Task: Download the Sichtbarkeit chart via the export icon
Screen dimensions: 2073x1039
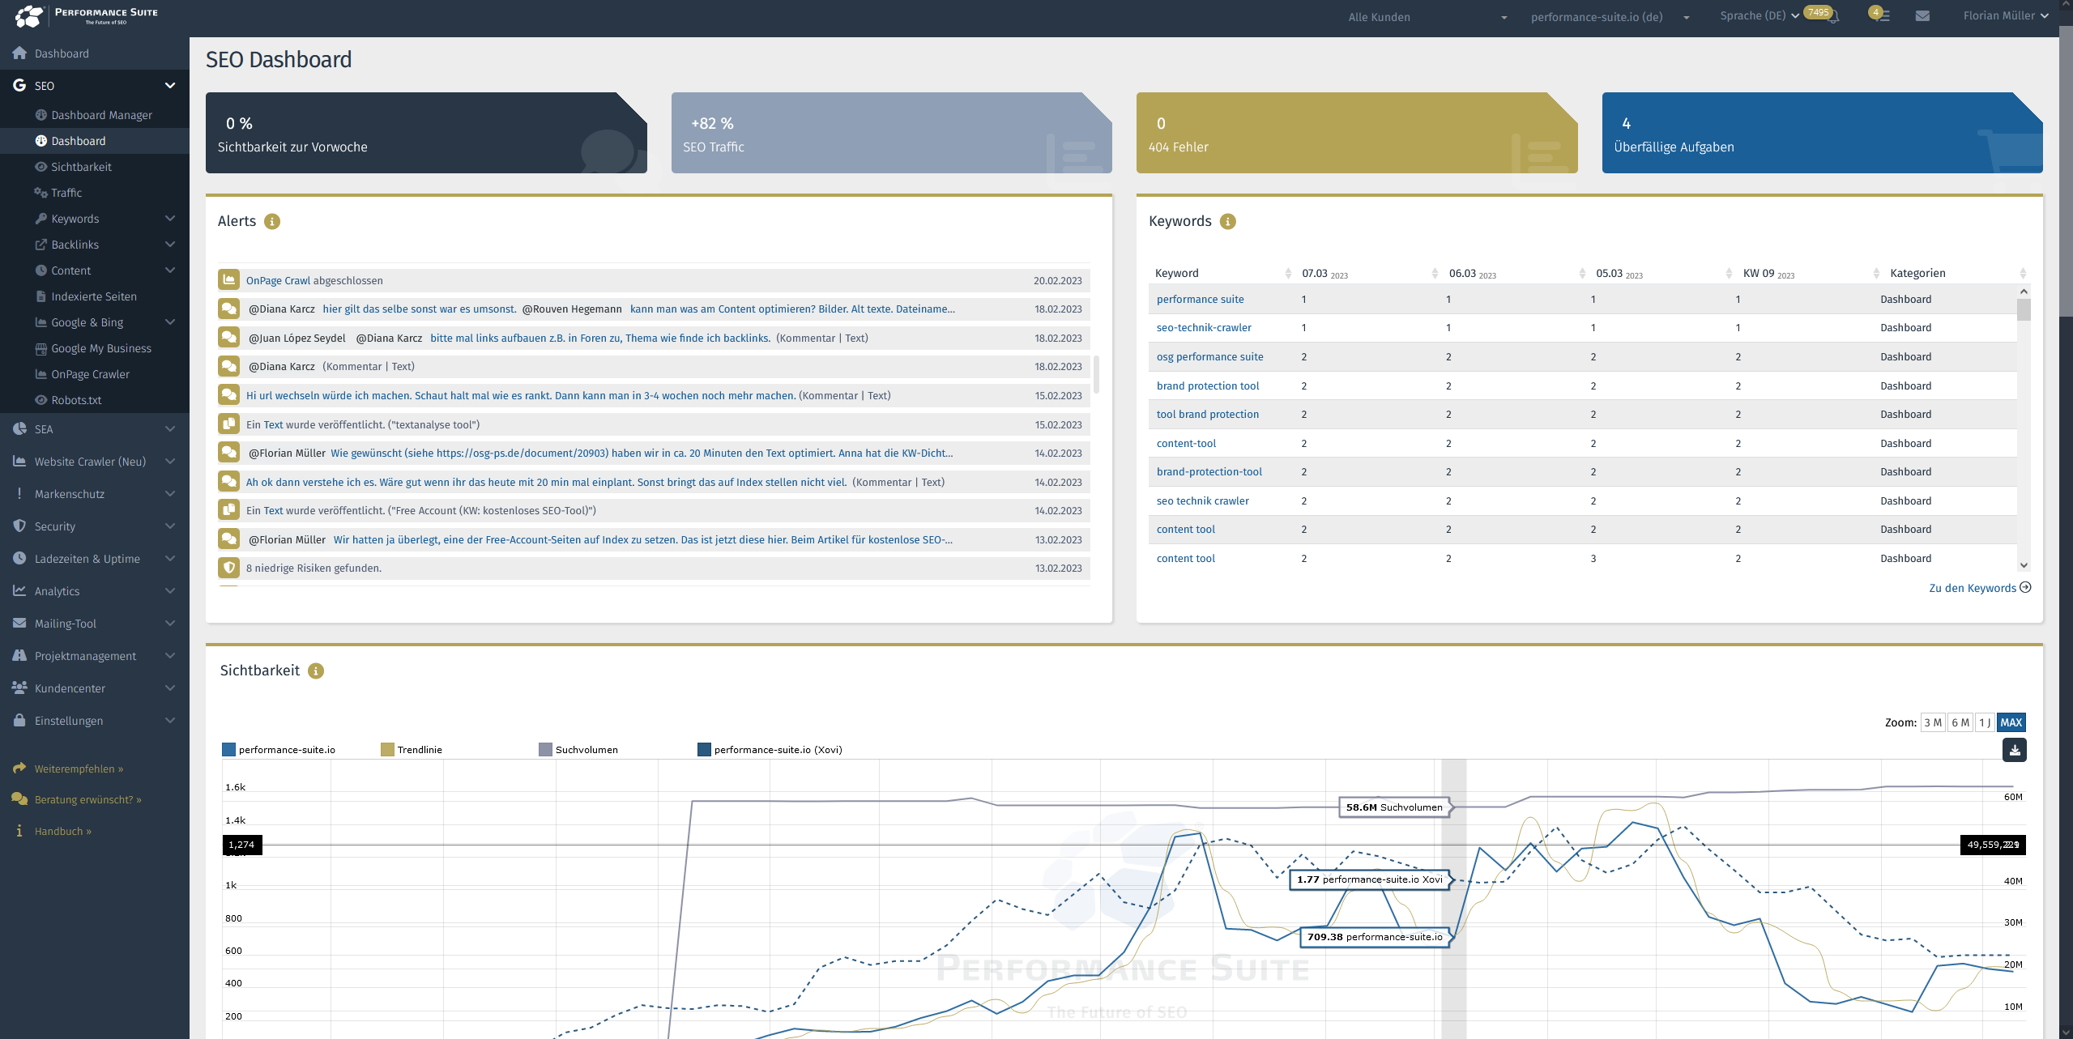Action: click(x=2015, y=750)
